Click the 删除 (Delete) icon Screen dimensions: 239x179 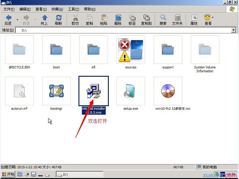[118, 19]
